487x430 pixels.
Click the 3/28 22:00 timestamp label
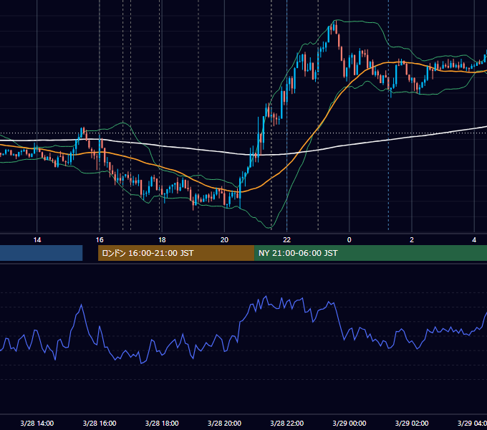[286, 423]
